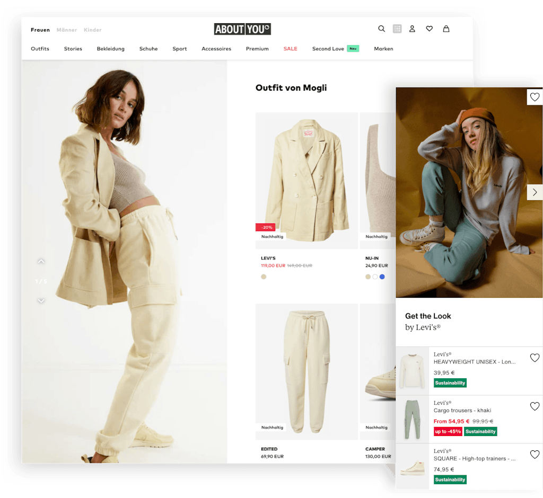The height and width of the screenshot is (498, 543).
Task: Click the 119,00 EUR sale price
Action: pos(273,266)
